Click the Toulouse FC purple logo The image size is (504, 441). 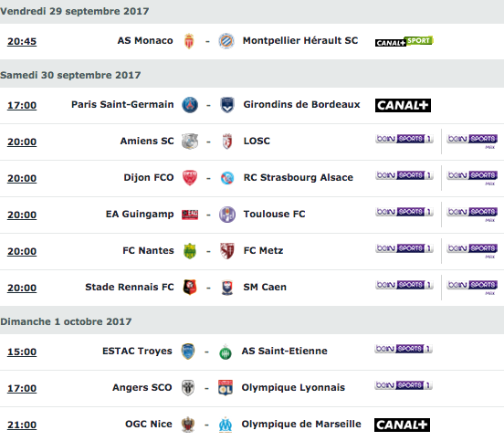[227, 215]
